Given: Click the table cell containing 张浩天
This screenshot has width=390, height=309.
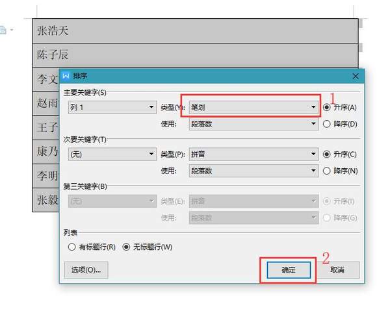Looking at the screenshot, I should tap(195, 31).
